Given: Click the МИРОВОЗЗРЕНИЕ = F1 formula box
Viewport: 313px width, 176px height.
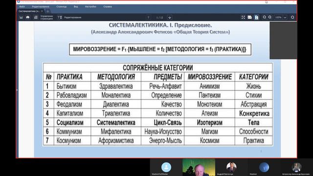Looking at the screenshot, I should tap(160, 49).
